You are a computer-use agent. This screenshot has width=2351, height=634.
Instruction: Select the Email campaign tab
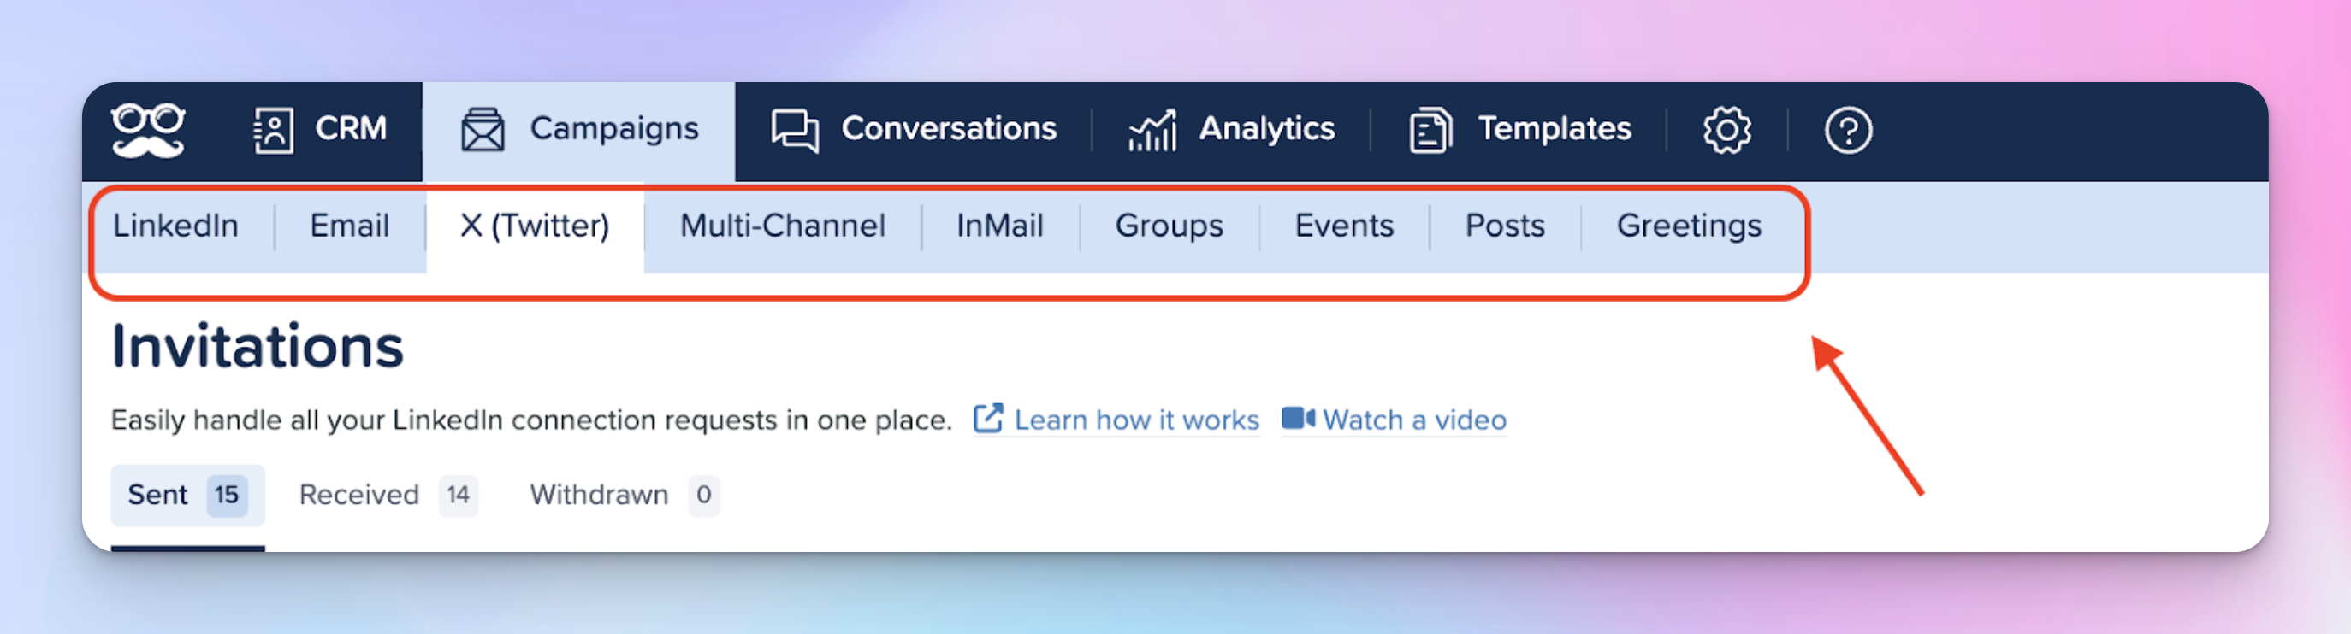pyautogui.click(x=350, y=226)
